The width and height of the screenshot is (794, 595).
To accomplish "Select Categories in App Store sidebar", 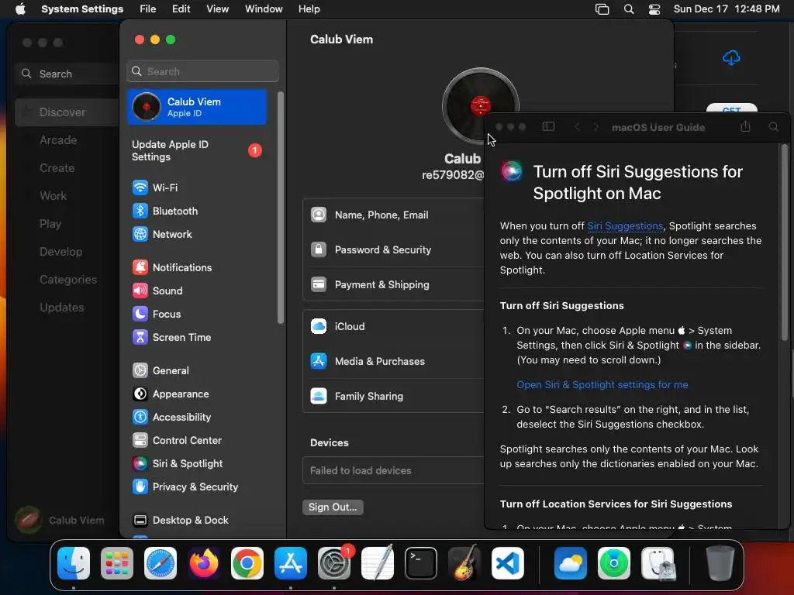I will click(x=68, y=280).
